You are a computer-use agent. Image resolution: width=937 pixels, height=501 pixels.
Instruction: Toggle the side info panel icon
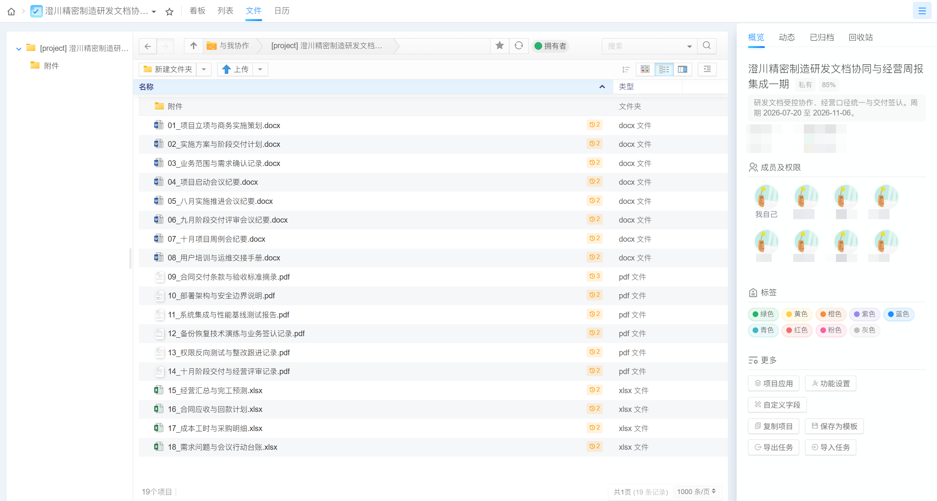707,69
